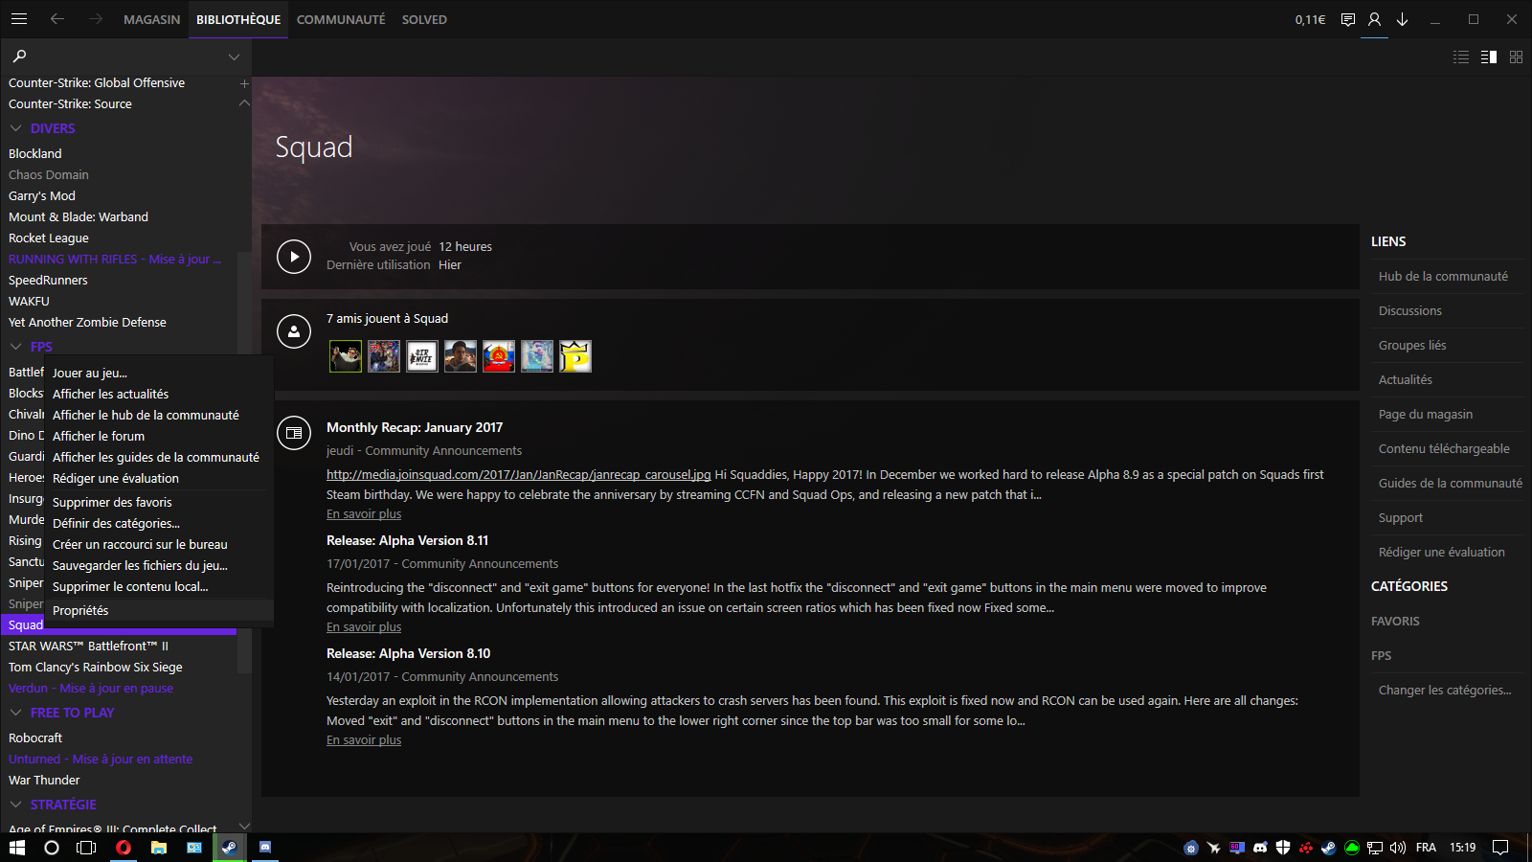
Task: Select Rocket League in the game list
Action: click(49, 238)
